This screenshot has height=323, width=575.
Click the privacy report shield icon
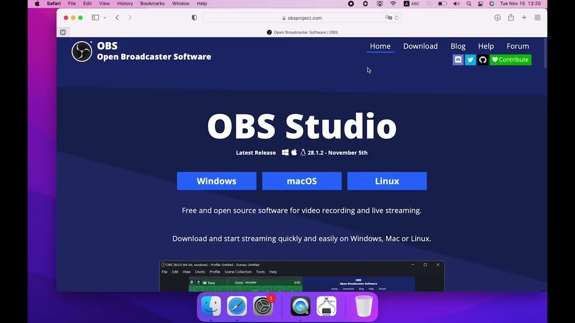(x=194, y=17)
